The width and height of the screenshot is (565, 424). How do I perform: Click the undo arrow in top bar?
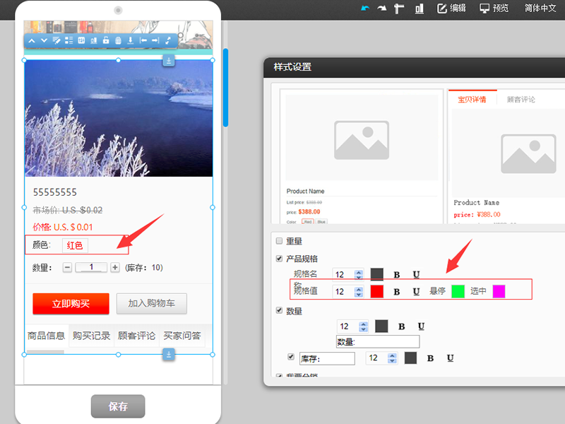click(x=364, y=8)
